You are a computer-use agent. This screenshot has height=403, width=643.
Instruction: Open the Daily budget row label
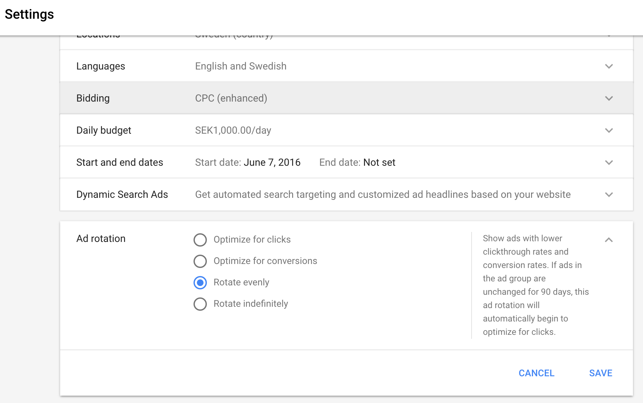(104, 130)
